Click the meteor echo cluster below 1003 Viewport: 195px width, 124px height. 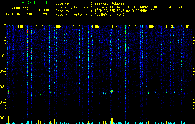click(61, 92)
